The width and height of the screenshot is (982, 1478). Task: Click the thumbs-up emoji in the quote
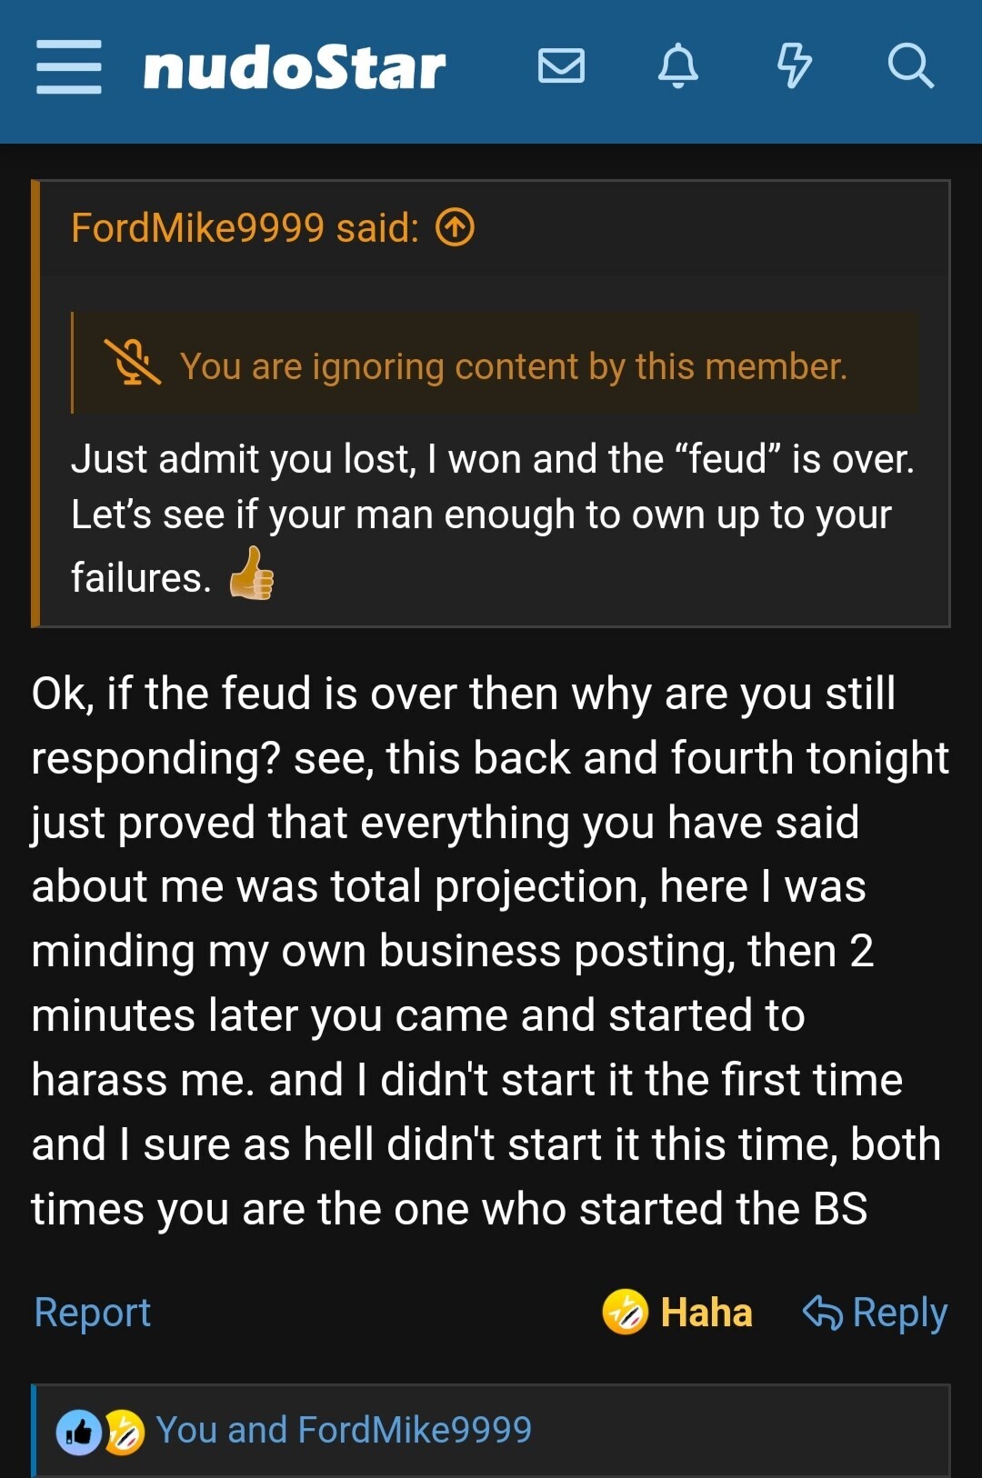(x=251, y=574)
